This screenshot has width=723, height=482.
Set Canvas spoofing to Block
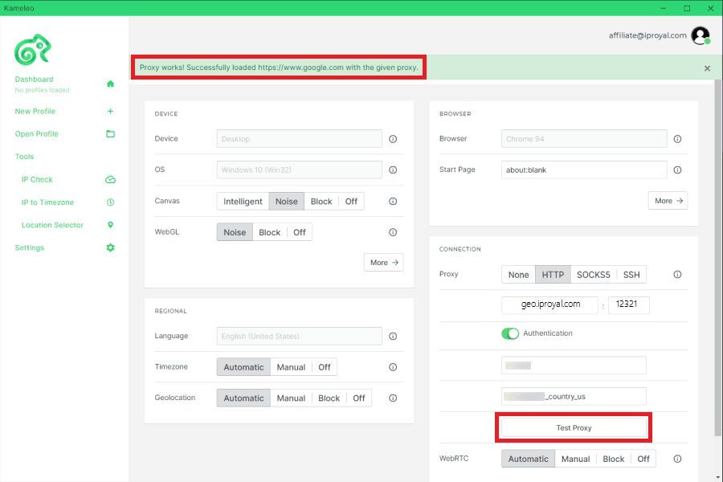click(x=321, y=201)
